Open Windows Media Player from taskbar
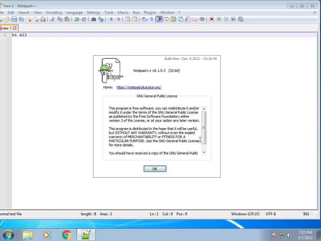321x241 pixels. 47,235
